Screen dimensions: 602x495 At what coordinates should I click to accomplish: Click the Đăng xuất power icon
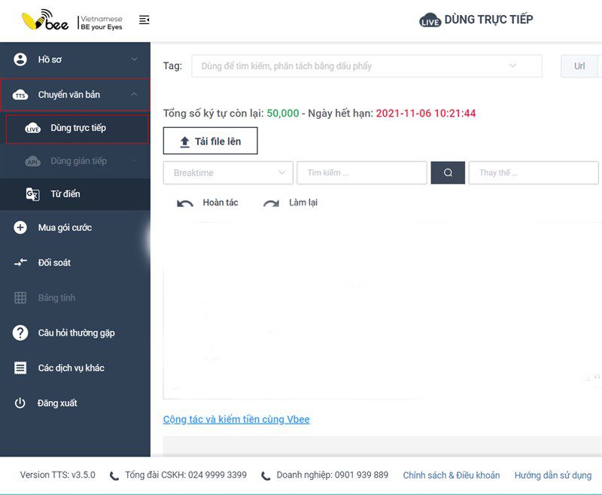pyautogui.click(x=20, y=403)
